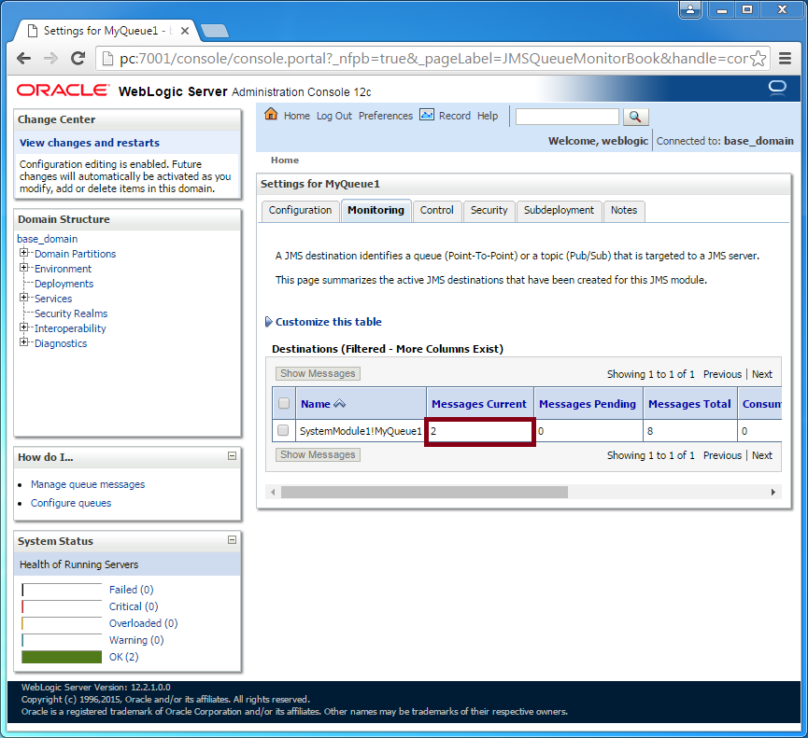
Task: Click the browser back arrow
Action: click(23, 59)
